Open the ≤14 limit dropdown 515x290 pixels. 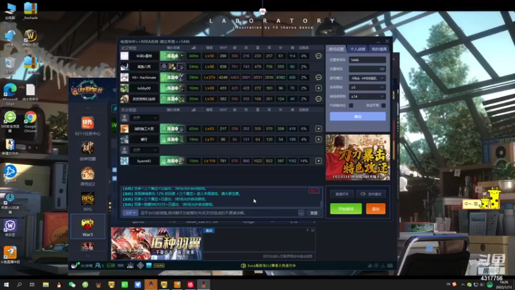coord(367,97)
